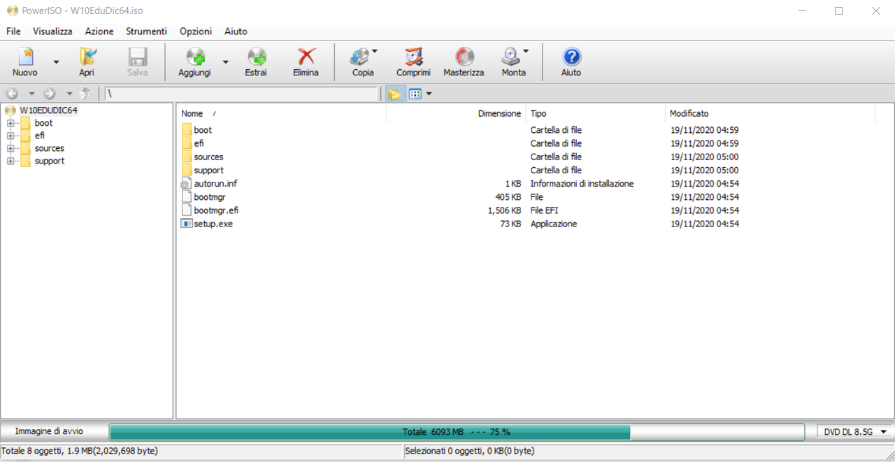895x462 pixels.
Task: Click the Back navigation arrow
Action: [12, 94]
